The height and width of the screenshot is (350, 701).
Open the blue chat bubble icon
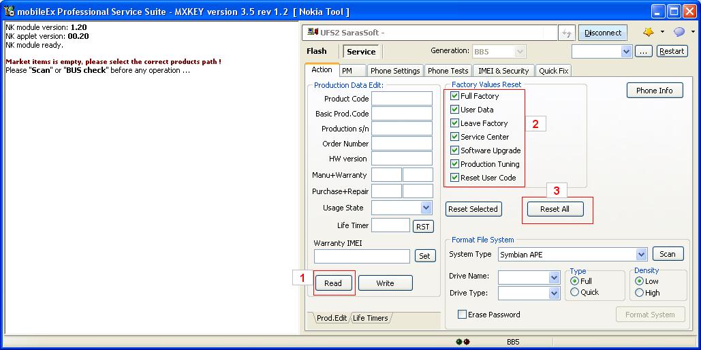pos(679,32)
